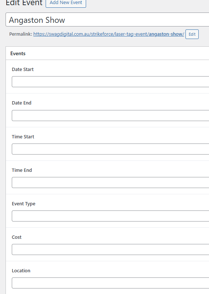Image resolution: width=209 pixels, height=294 pixels.
Task: Click the Add New Event button
Action: [66, 3]
